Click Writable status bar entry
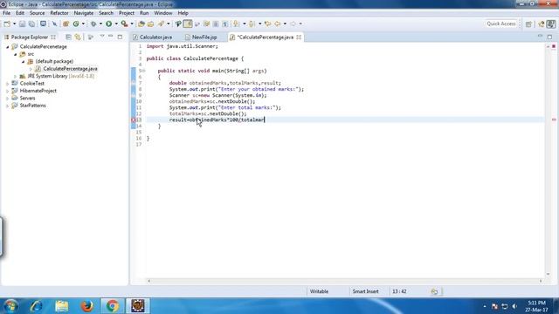Screen dimensions: 559x314 click(319, 291)
